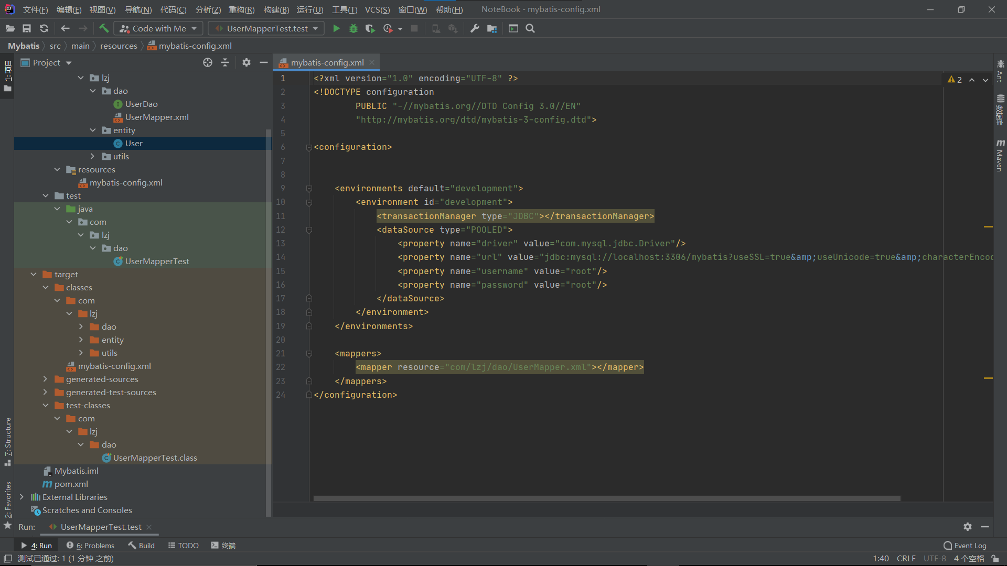Viewport: 1007px width, 566px height.
Task: Switch to the 终端 tab
Action: [223, 545]
